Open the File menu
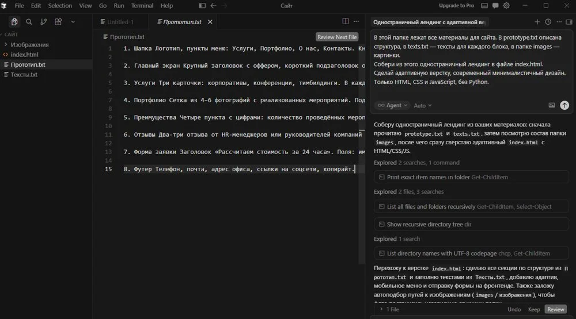576x319 pixels. [19, 6]
